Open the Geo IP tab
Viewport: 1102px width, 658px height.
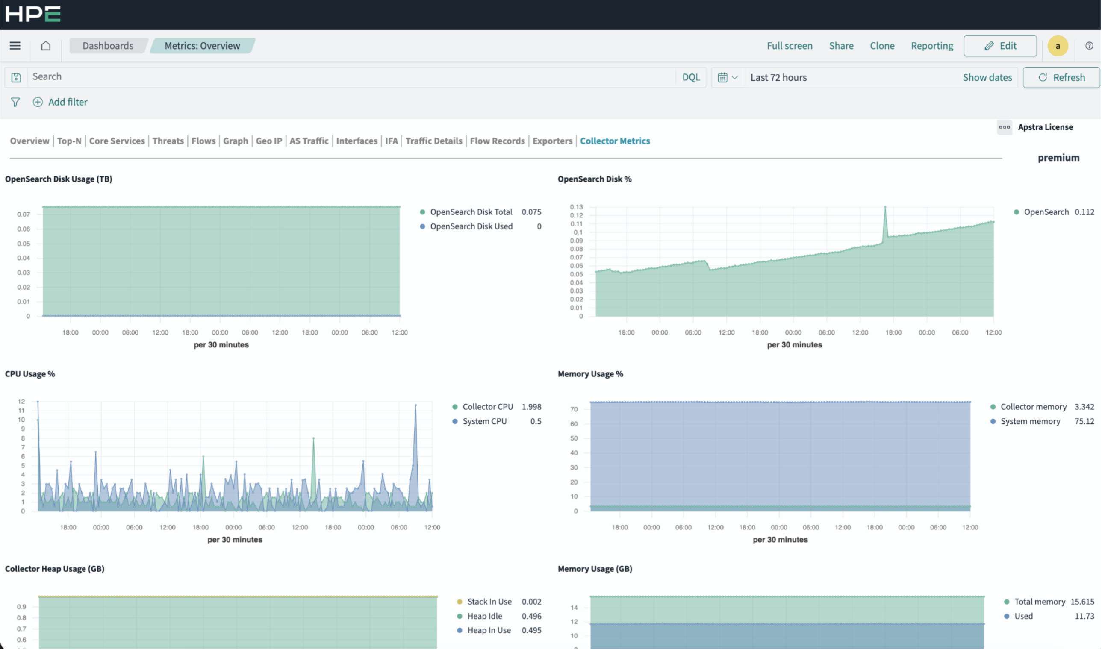[x=269, y=141]
